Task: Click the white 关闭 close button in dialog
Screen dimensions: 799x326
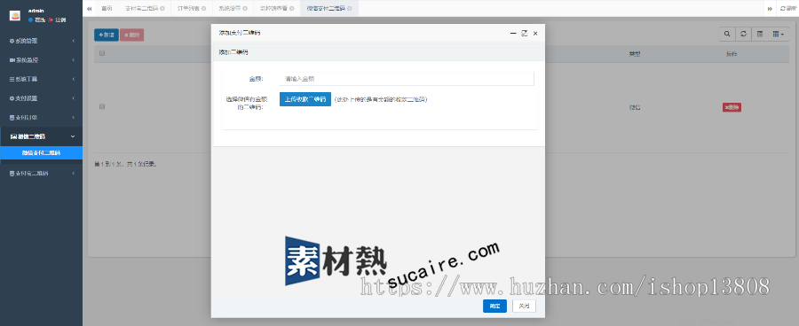Action: pos(524,307)
